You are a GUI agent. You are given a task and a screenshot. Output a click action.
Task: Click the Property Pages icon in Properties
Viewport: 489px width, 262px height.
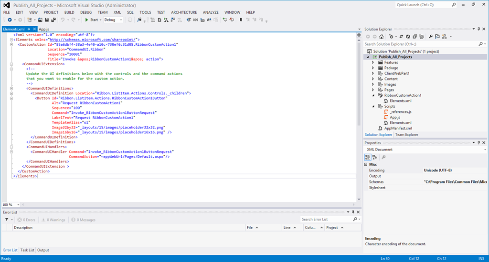pyautogui.click(x=383, y=157)
